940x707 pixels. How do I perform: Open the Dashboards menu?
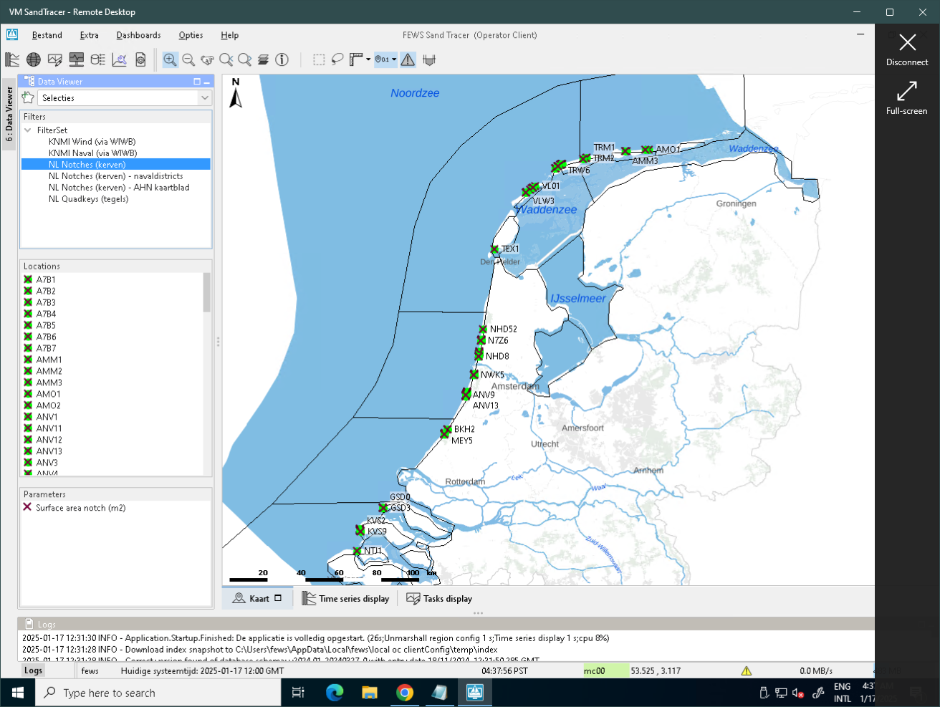138,35
